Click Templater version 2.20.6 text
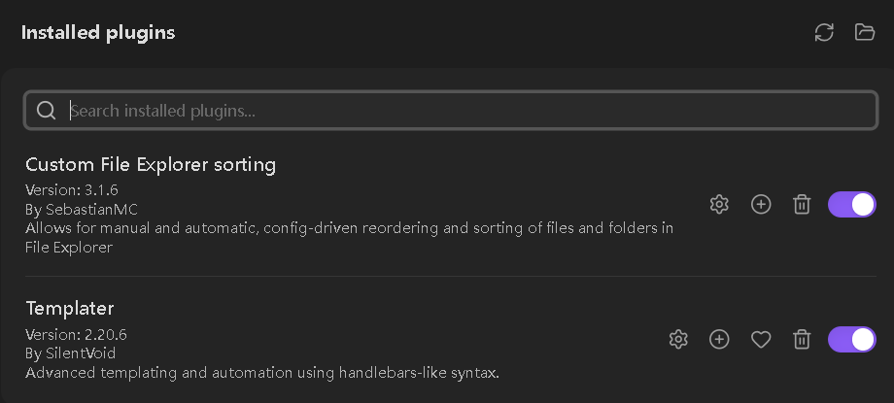This screenshot has height=403, width=894. click(76, 334)
